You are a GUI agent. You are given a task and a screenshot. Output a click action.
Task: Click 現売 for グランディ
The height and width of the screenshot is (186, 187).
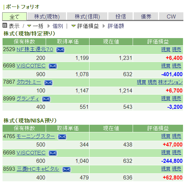click(176, 98)
